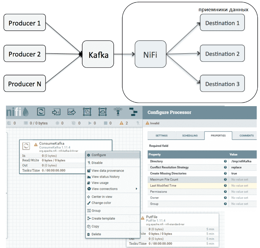Select the Process Group toolbar icon
The image size is (260, 248).
click(x=87, y=112)
